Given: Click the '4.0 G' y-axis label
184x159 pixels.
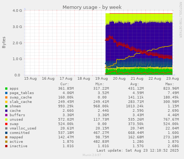Looking at the screenshot, I should coord(17,10).
